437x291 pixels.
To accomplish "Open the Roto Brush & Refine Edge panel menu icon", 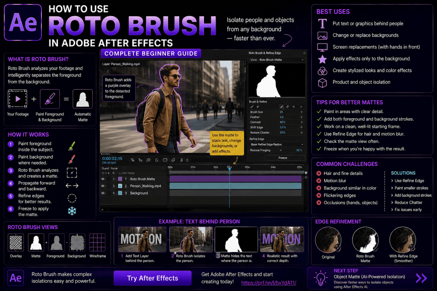I will 304,53.
